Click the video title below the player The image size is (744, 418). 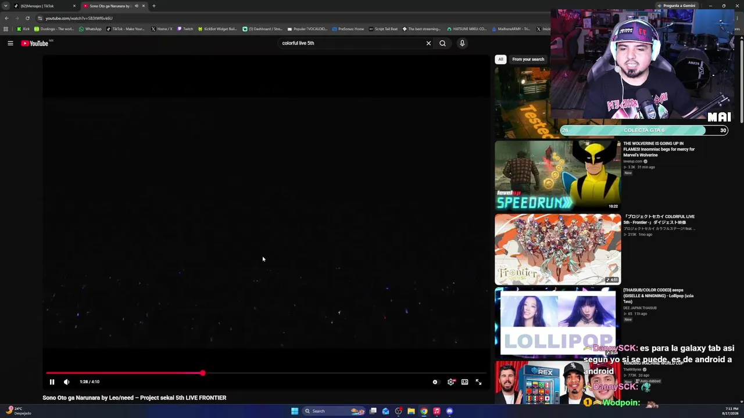point(134,398)
